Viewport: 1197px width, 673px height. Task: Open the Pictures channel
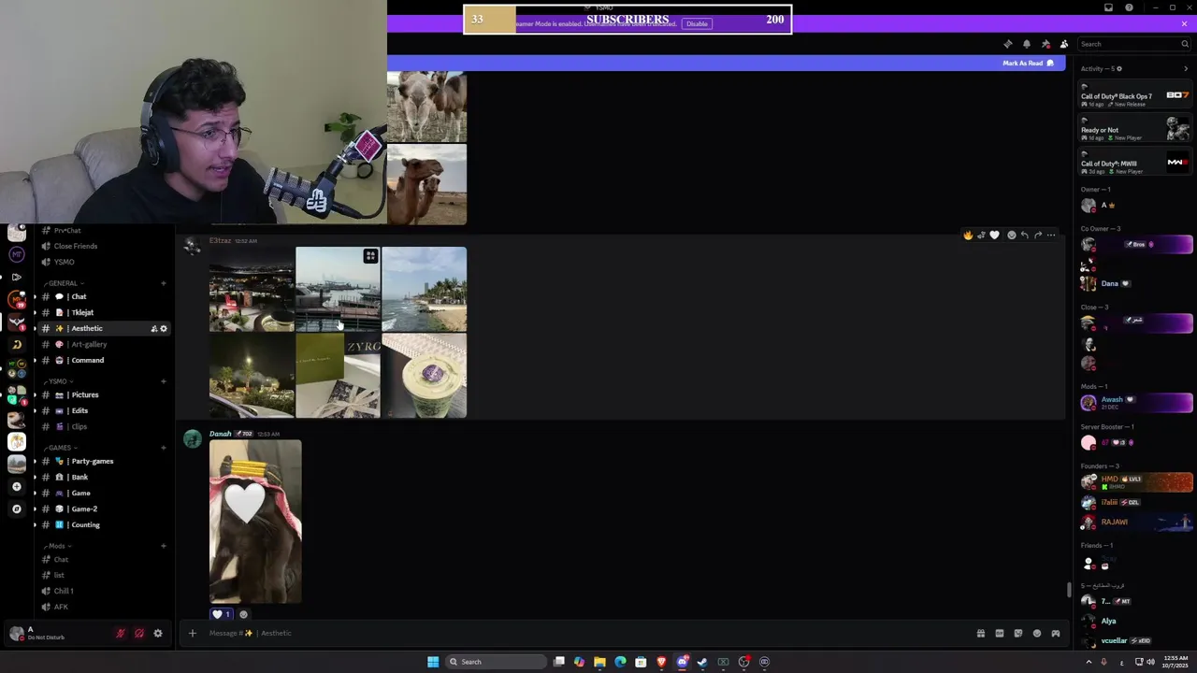(x=103, y=394)
